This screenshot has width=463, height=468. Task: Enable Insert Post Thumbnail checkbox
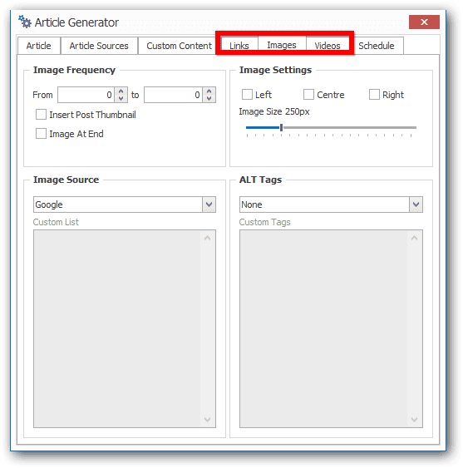click(41, 115)
